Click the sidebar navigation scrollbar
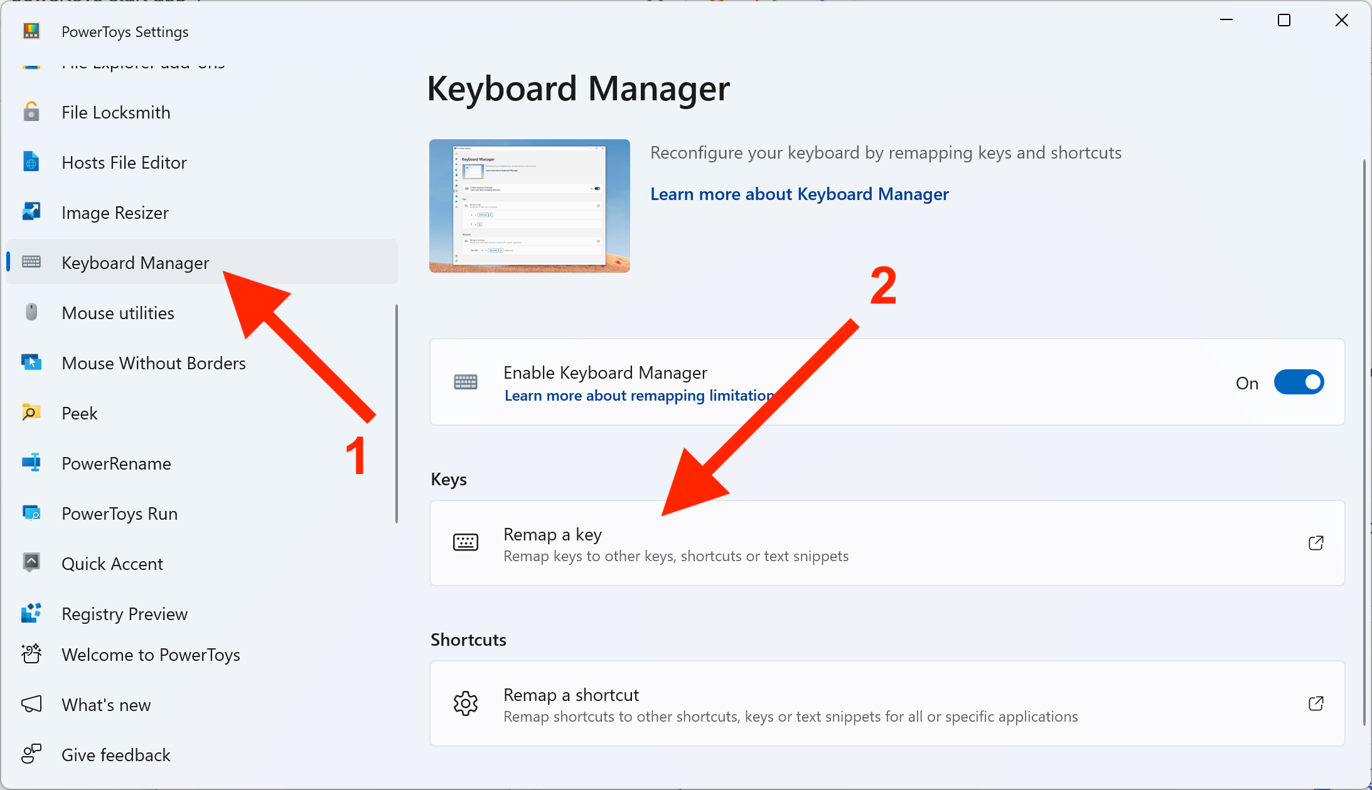This screenshot has height=790, width=1372. click(x=397, y=414)
